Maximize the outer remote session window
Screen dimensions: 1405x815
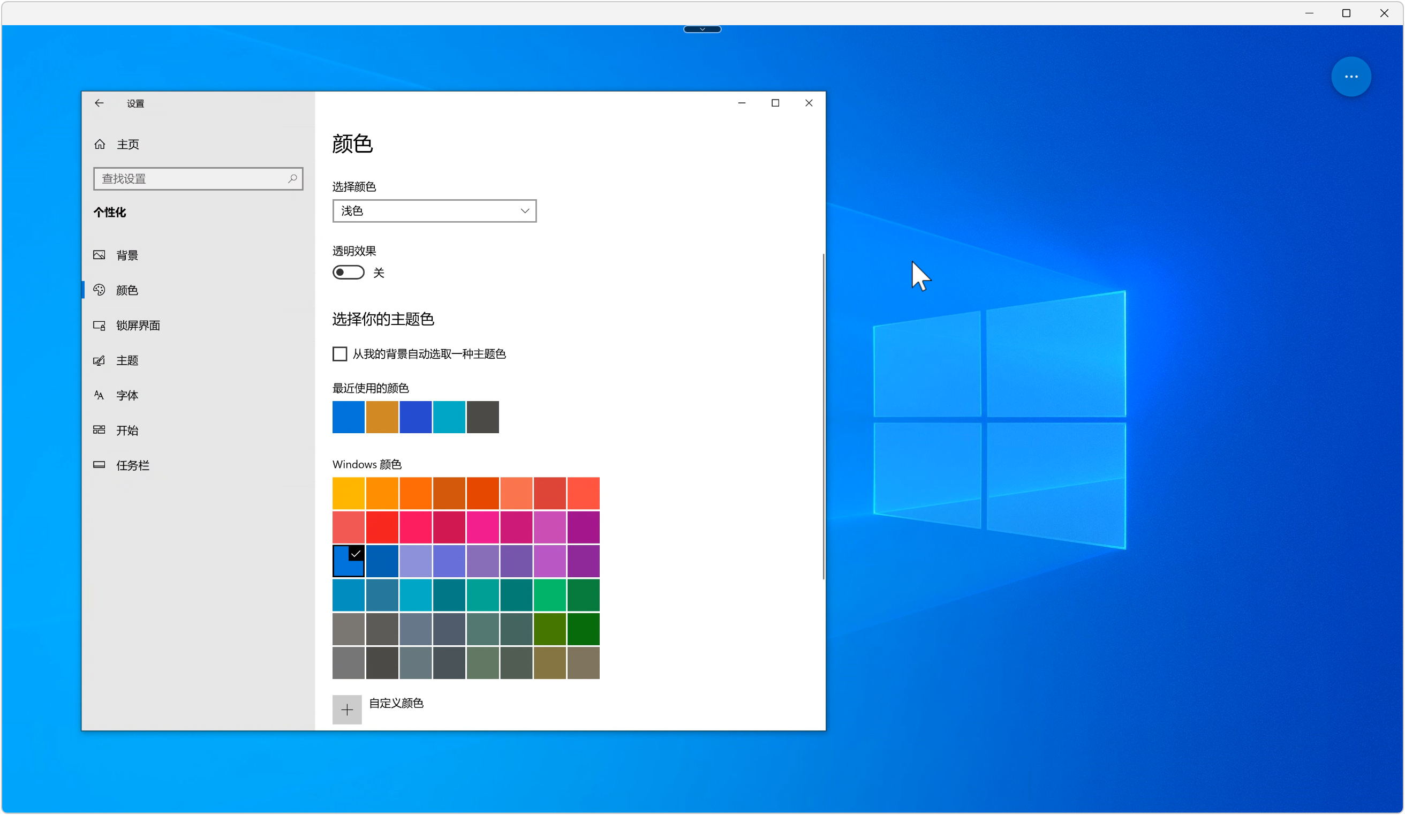click(x=1347, y=13)
